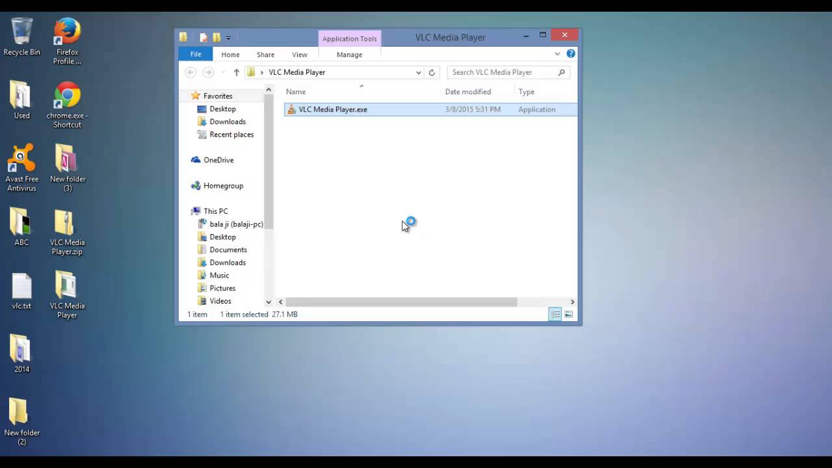The width and height of the screenshot is (832, 468).
Task: Click the folder icon in the address bar
Action: click(x=251, y=72)
